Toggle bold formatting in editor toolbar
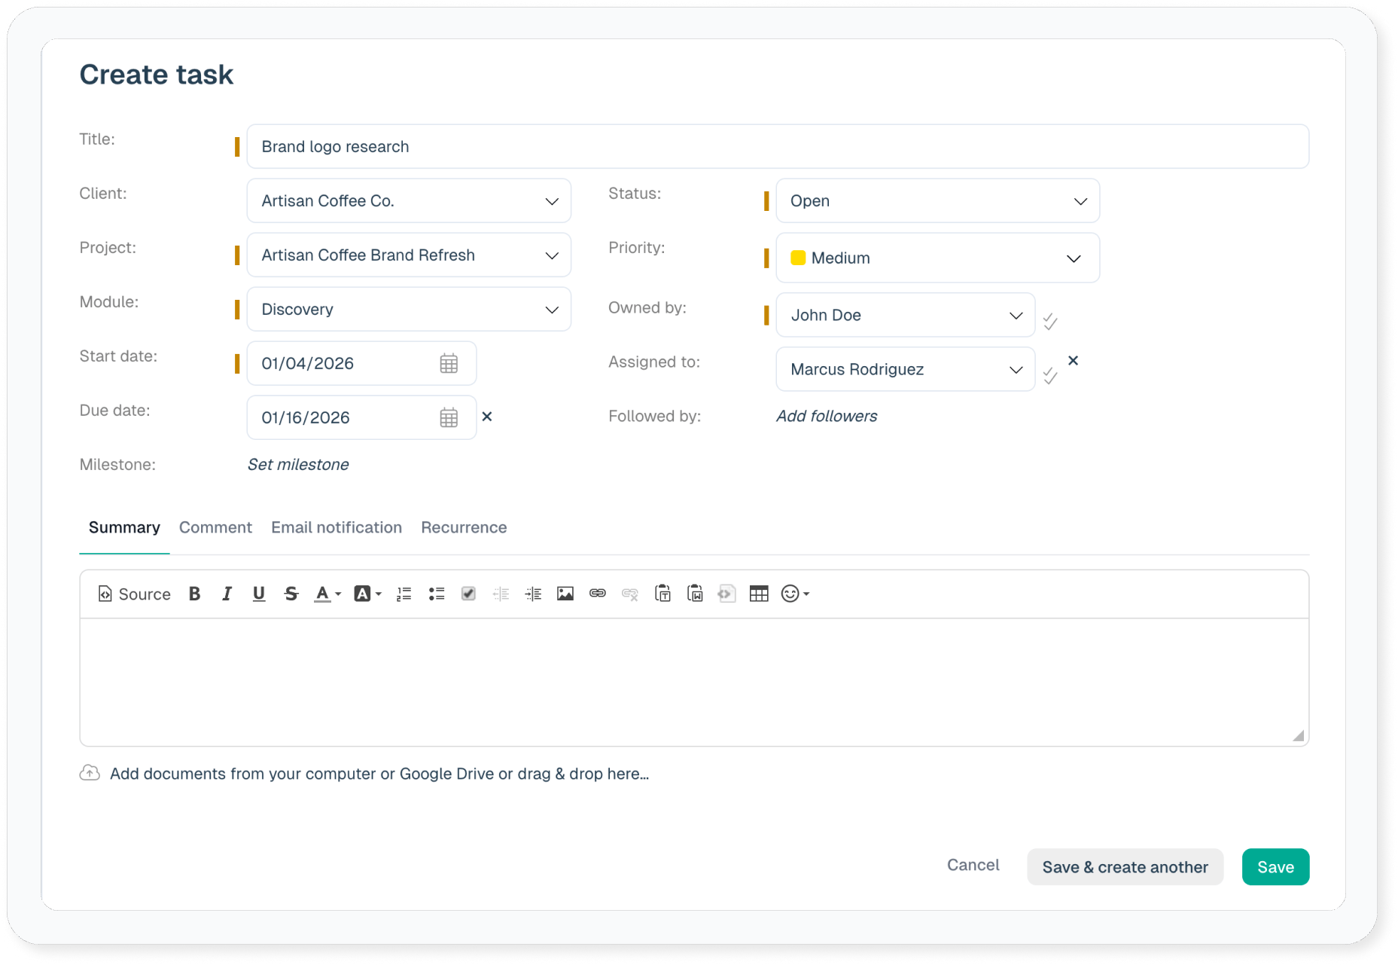Screen dimensions: 1398x965 tap(194, 594)
